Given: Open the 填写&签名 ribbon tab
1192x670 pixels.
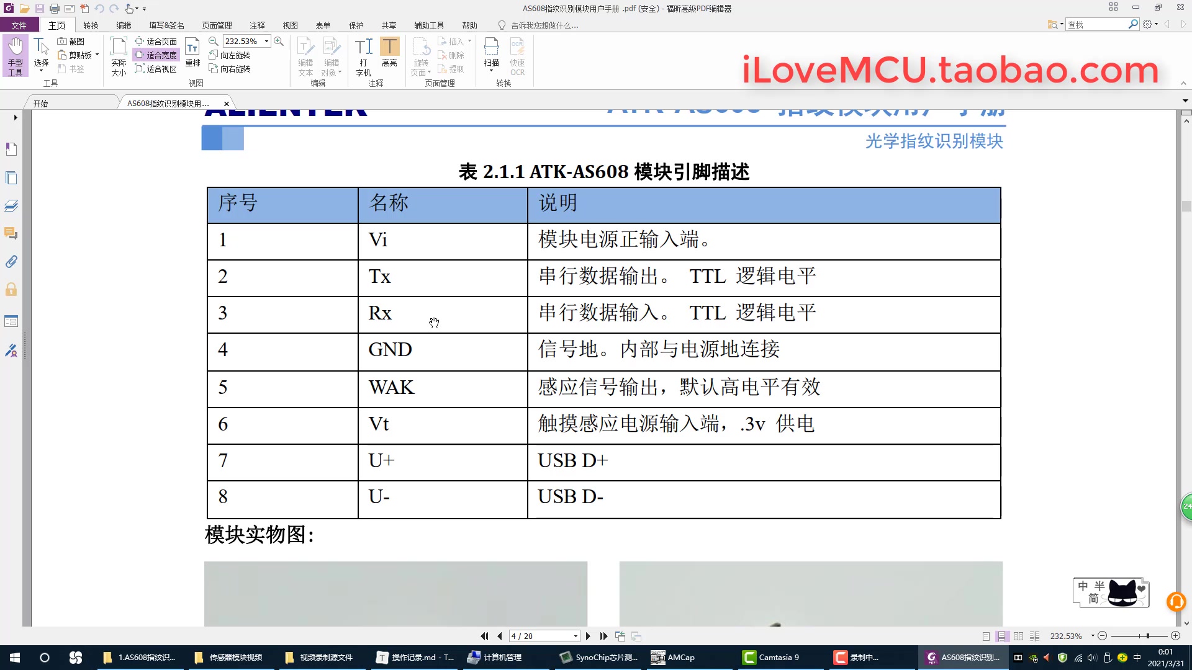Looking at the screenshot, I should tap(166, 25).
